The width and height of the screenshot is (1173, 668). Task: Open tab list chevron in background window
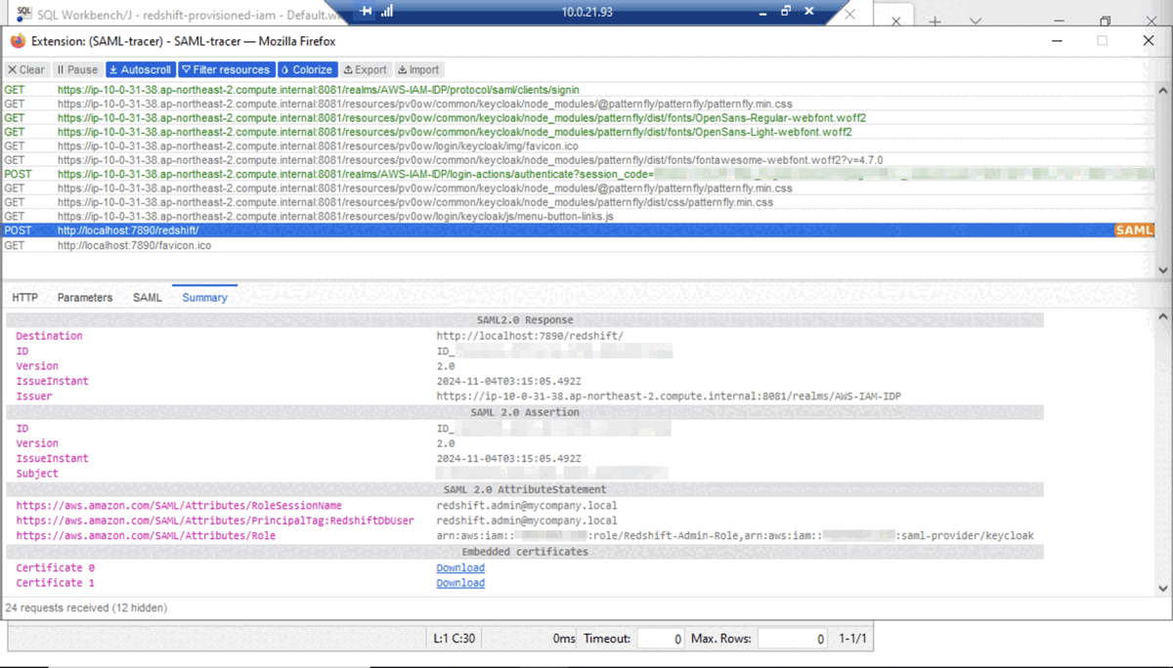[976, 21]
